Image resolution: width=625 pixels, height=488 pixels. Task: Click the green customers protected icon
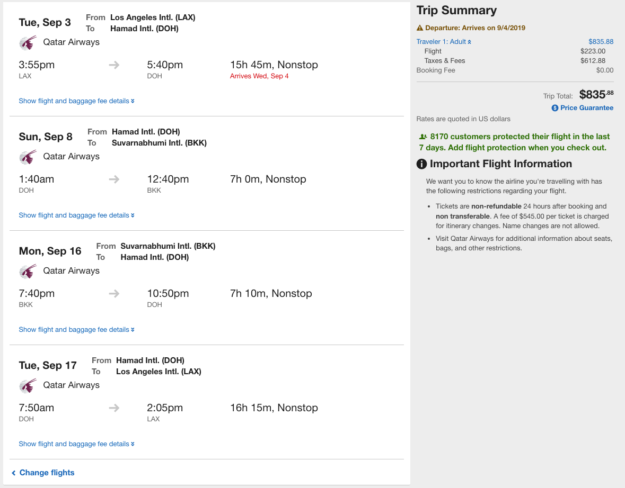[x=423, y=137]
